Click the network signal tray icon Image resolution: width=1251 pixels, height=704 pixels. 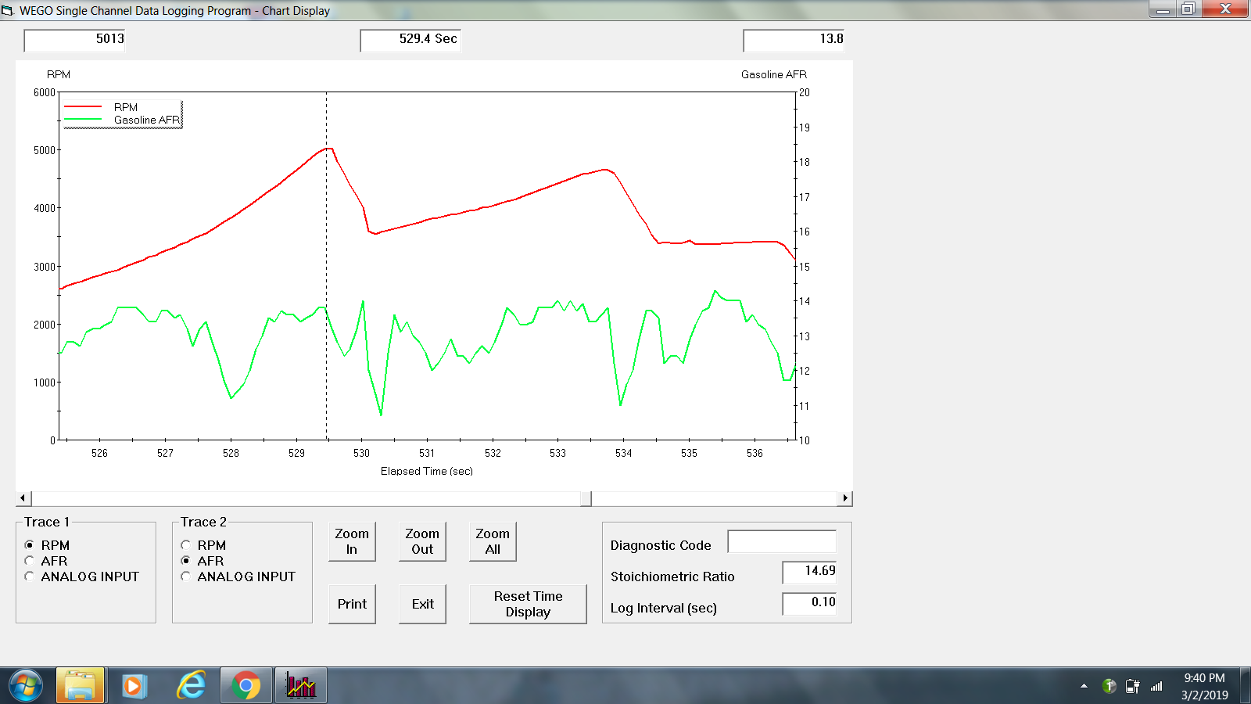click(x=1156, y=686)
